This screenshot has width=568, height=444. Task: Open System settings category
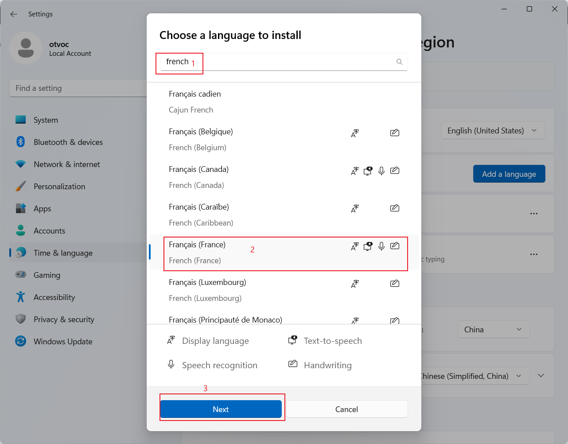[x=78, y=120]
